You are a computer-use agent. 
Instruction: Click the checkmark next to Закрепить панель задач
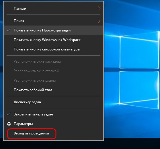(9, 114)
